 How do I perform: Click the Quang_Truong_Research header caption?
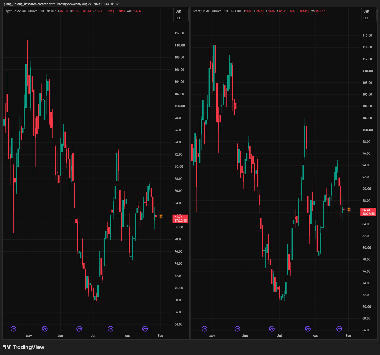61,4
